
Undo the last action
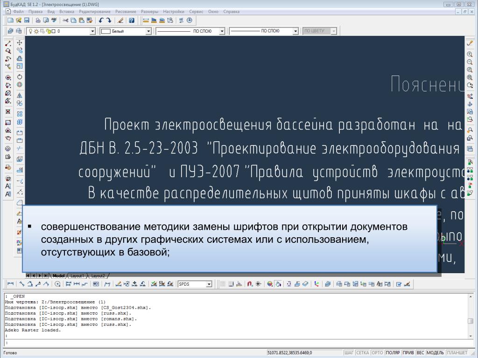click(101, 21)
